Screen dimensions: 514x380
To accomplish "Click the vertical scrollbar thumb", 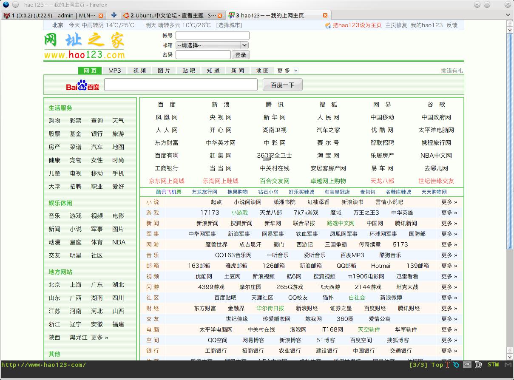I will pyautogui.click(x=510, y=140).
